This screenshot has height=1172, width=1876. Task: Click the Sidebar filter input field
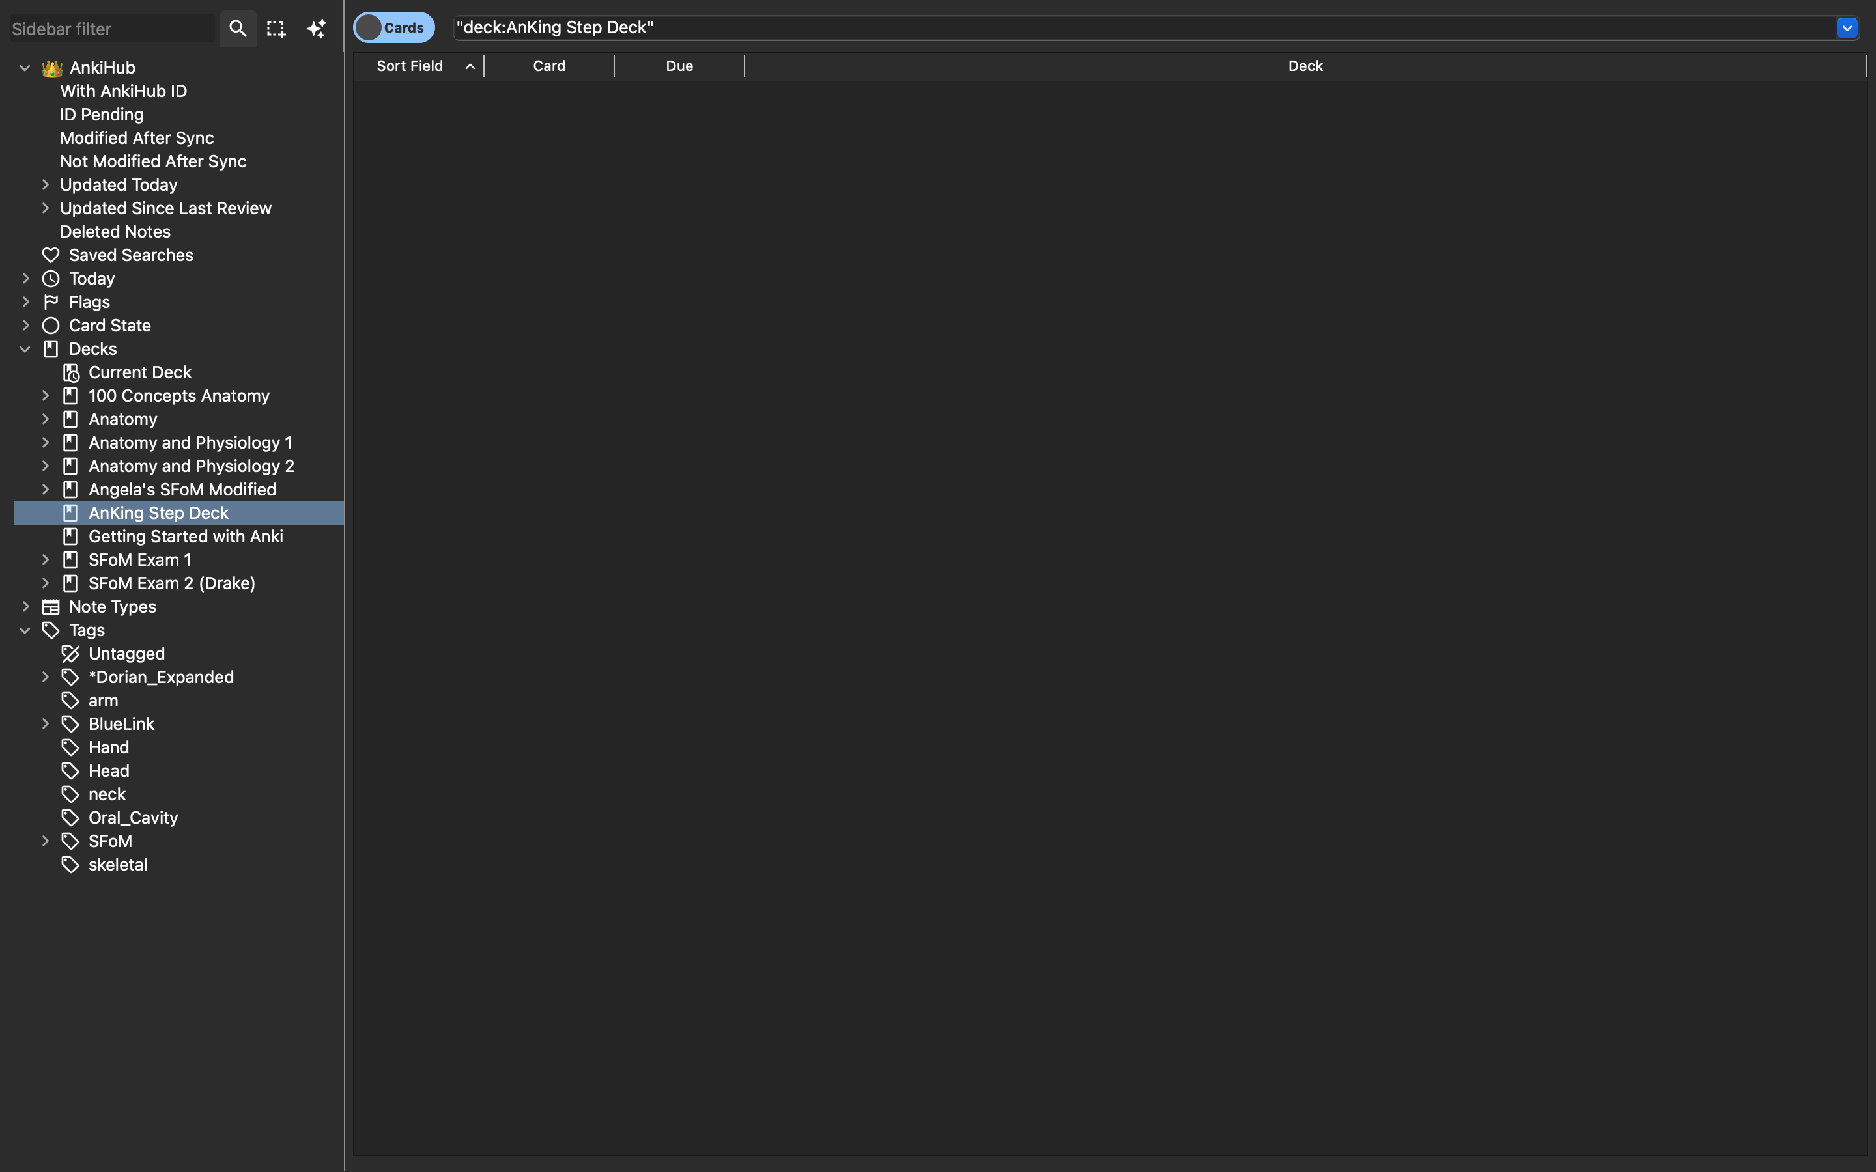[111, 29]
